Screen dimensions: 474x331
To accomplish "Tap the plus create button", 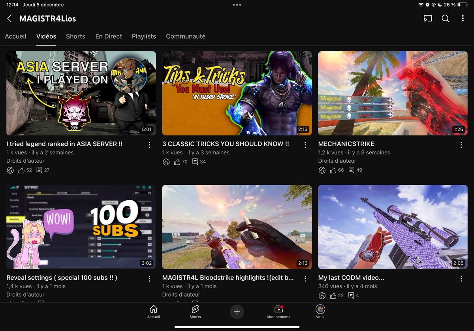I will [237, 312].
